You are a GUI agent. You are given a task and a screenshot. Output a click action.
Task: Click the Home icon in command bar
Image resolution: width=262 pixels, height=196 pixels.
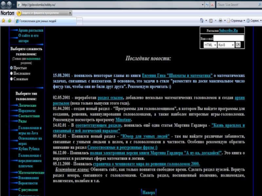(202, 21)
